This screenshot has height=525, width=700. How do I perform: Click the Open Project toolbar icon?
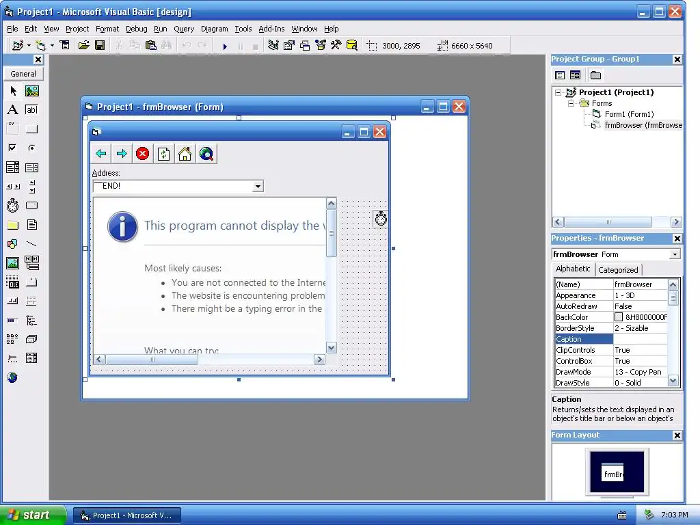(x=83, y=45)
